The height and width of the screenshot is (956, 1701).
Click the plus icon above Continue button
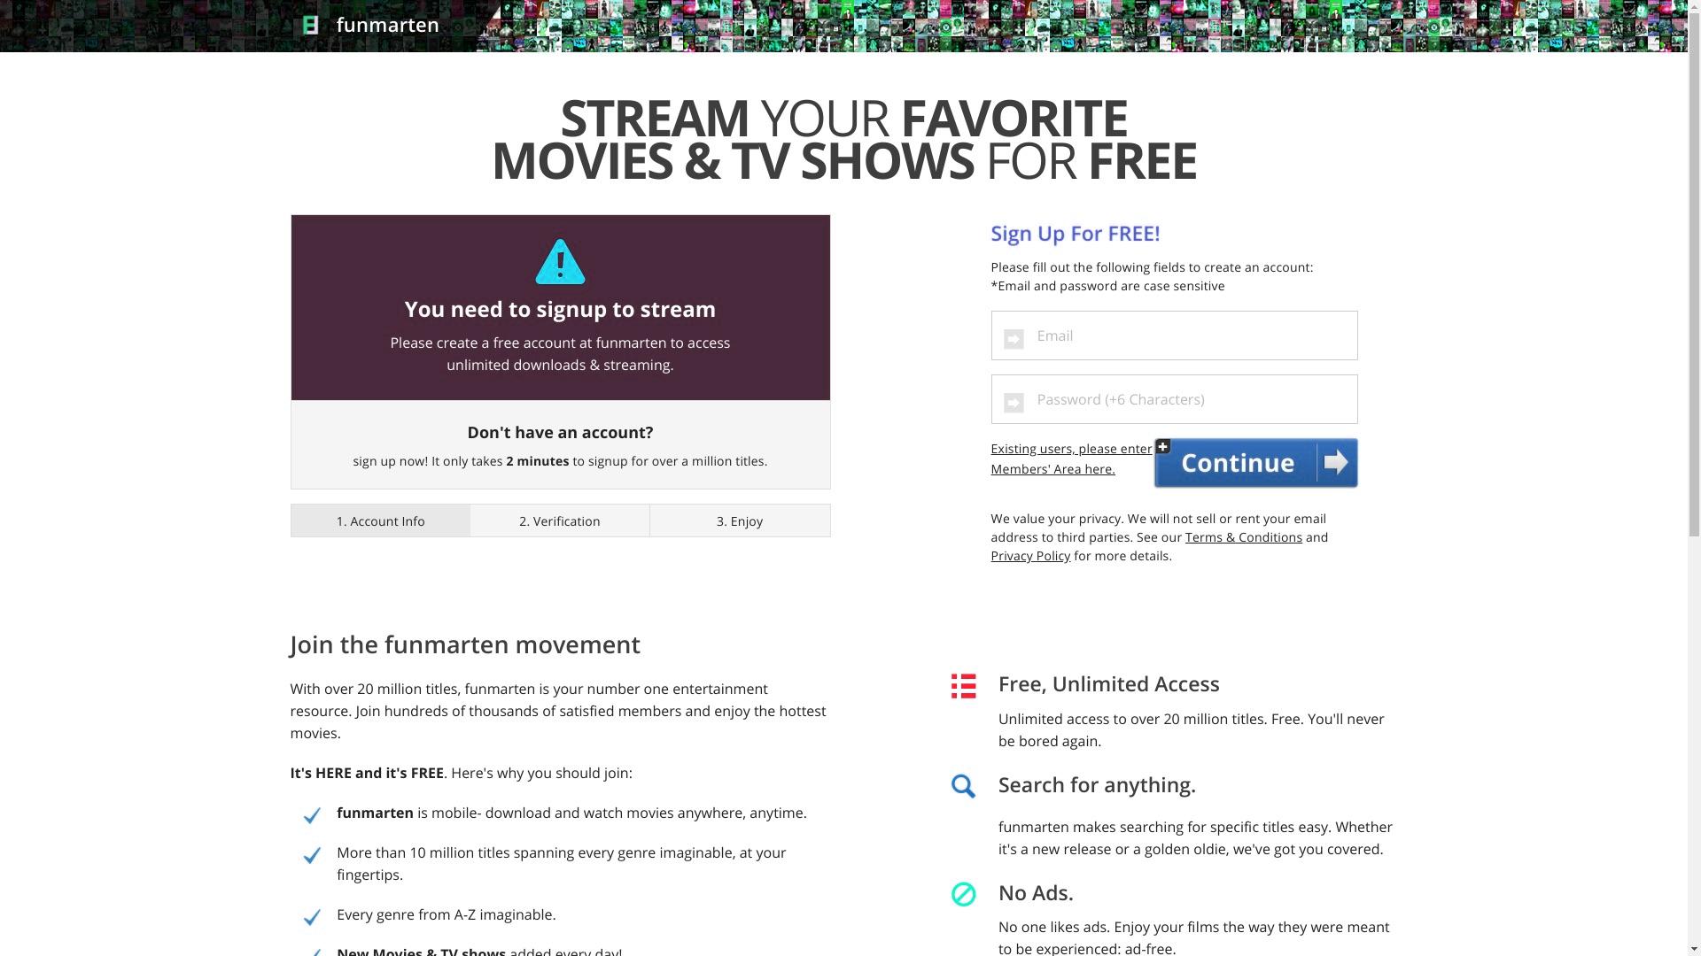[x=1162, y=446]
